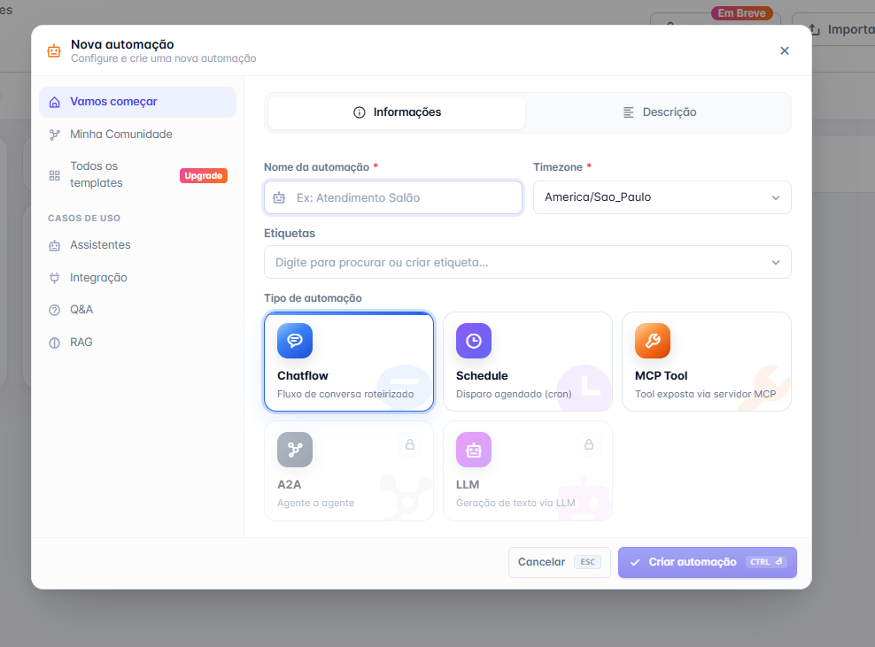The image size is (875, 647).
Task: Click the text lines icon in Descrição tab
Action: coord(628,112)
